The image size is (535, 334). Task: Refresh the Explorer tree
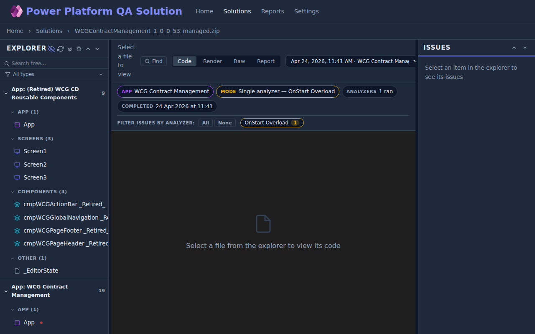pos(61,49)
